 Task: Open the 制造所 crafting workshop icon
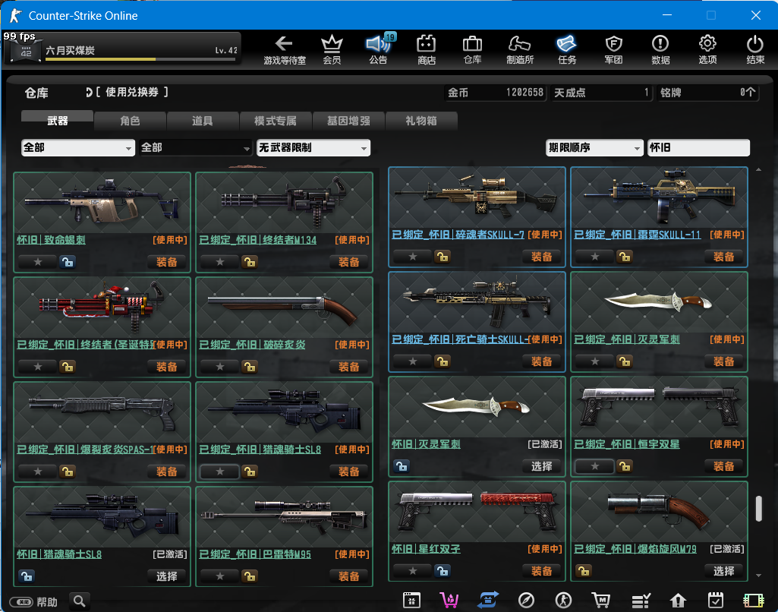click(519, 49)
